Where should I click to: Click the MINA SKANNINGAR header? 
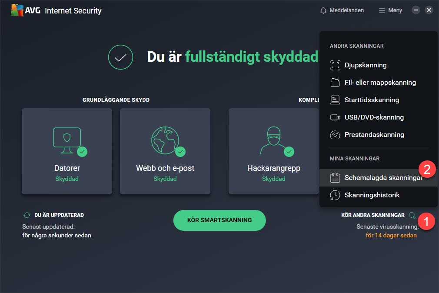pyautogui.click(x=355, y=159)
